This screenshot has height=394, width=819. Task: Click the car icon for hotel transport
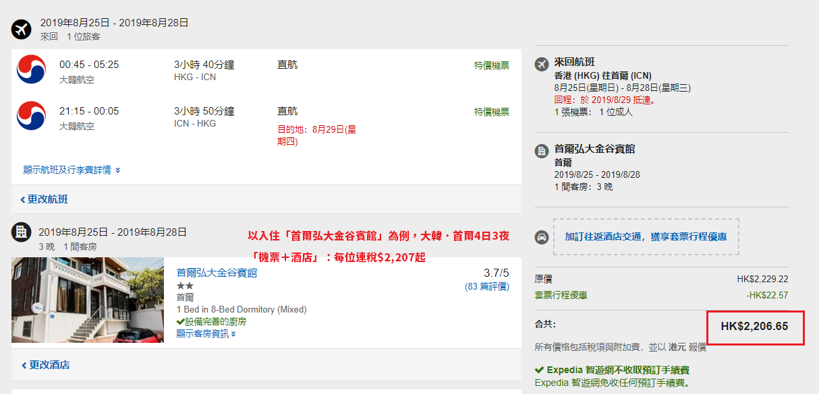[x=541, y=237]
